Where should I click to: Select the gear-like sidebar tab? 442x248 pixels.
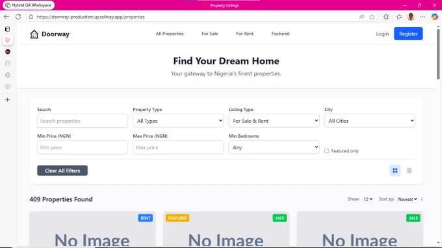[8, 86]
